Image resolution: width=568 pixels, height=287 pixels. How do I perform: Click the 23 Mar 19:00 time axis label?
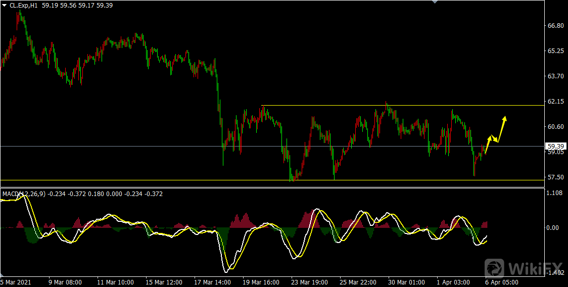(x=310, y=282)
